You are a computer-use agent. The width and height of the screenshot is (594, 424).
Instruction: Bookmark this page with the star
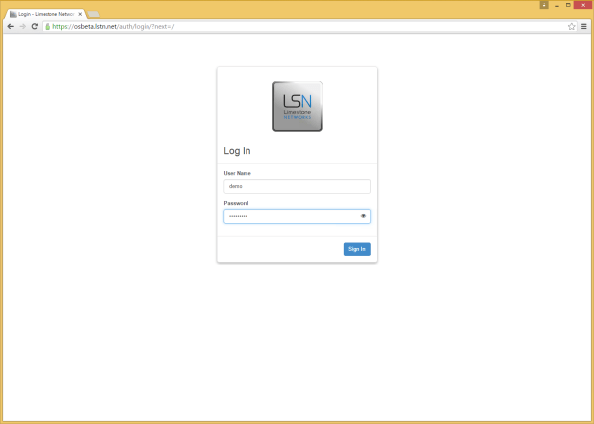571,26
